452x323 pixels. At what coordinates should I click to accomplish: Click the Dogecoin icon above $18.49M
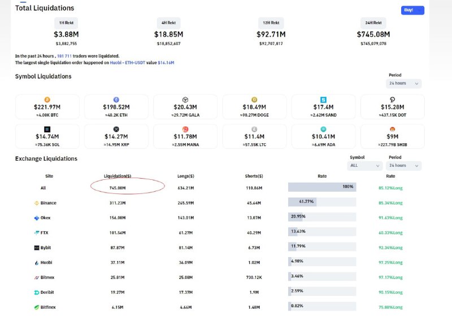coord(254,100)
